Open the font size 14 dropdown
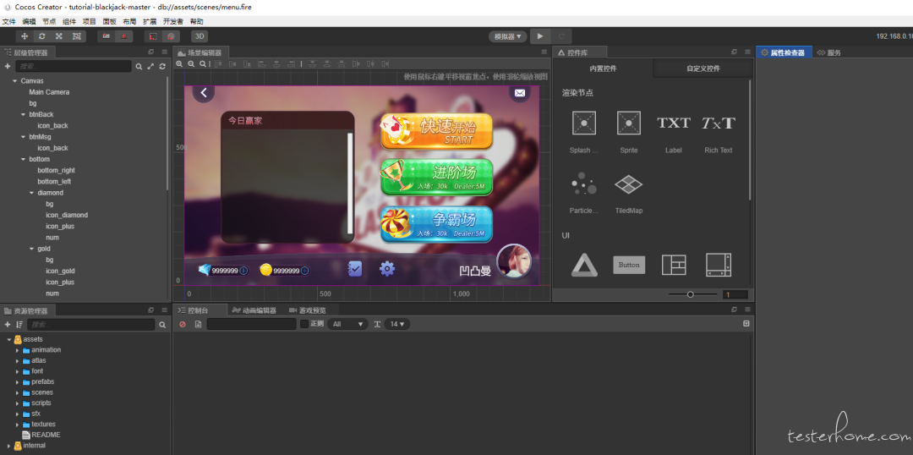 coord(397,324)
